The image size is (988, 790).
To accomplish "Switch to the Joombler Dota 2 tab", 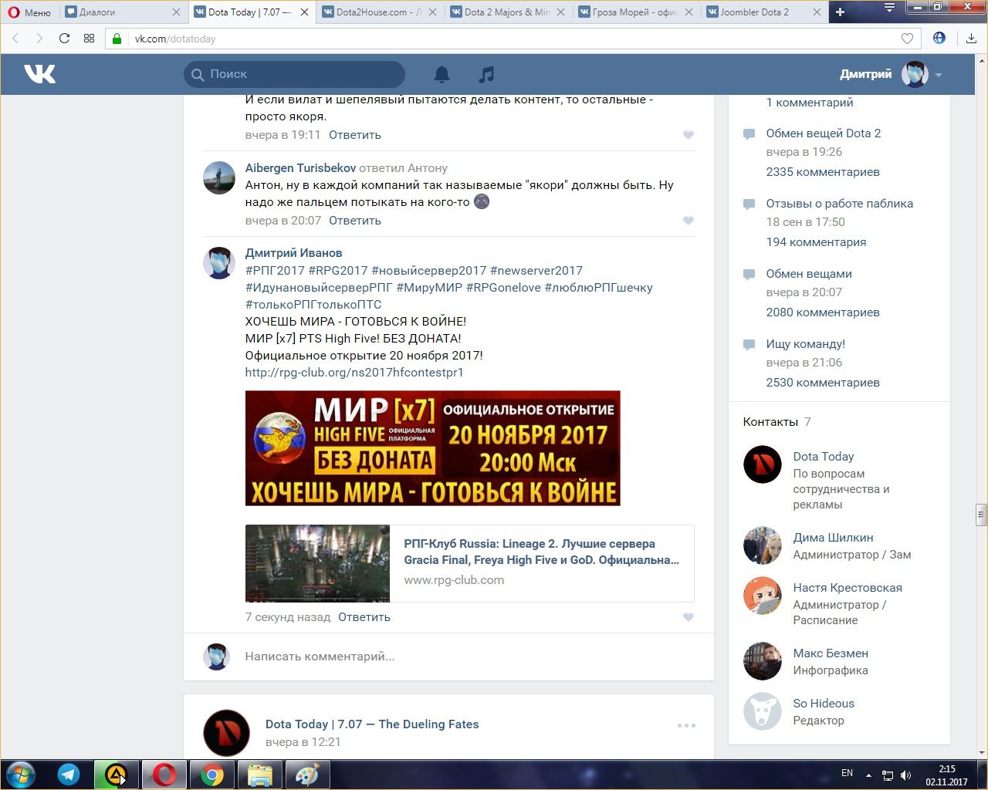I will point(763,12).
